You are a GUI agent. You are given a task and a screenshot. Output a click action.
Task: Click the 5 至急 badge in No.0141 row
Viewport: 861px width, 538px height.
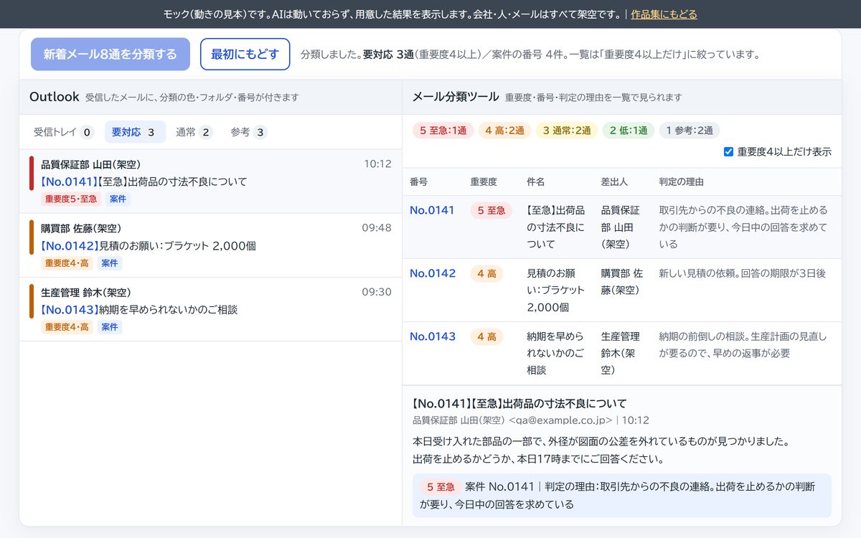[491, 211]
